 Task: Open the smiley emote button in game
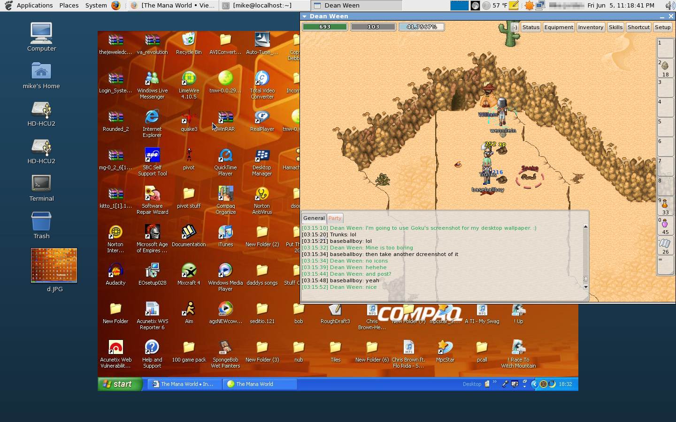(515, 27)
